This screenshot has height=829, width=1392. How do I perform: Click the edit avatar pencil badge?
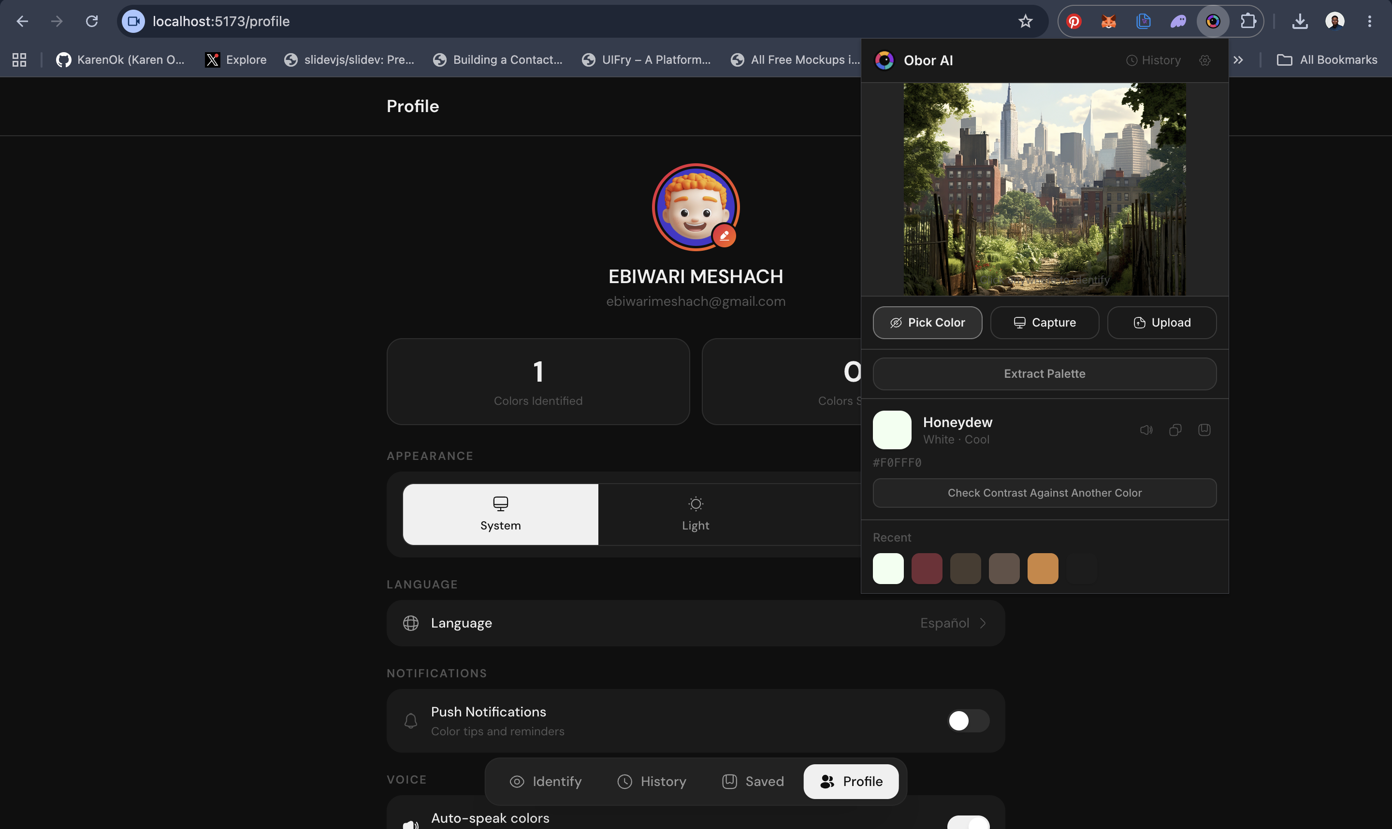tap(724, 236)
